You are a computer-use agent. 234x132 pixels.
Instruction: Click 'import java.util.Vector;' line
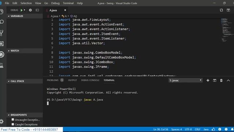pos(82,43)
